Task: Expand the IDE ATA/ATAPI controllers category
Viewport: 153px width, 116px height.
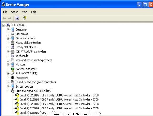Action: click(x=8, y=52)
